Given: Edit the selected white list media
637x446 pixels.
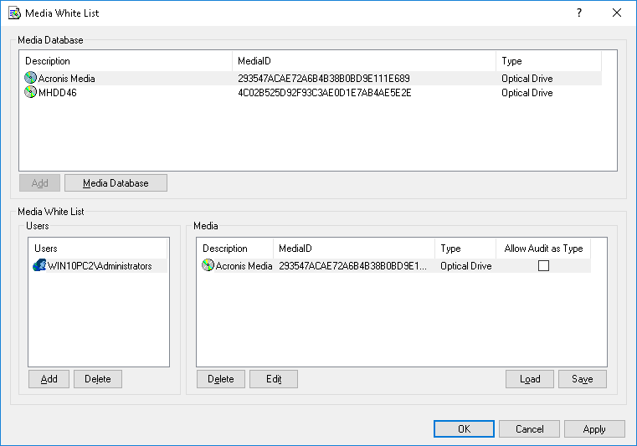Looking at the screenshot, I should pos(274,379).
